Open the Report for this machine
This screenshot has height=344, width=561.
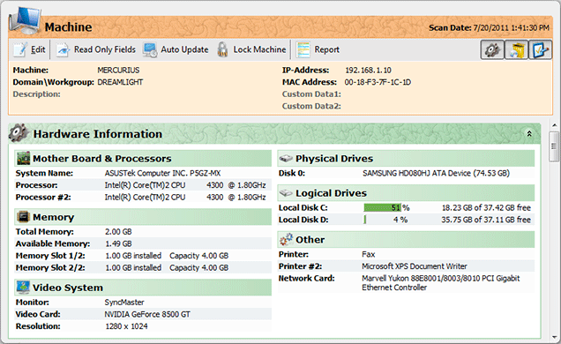(x=318, y=49)
